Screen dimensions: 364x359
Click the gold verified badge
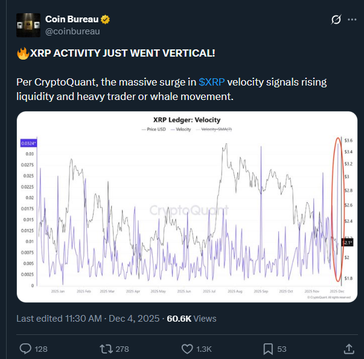coord(105,20)
